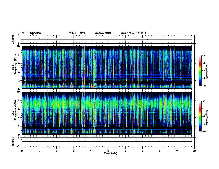Click time axis tick label "0"

click(22, 151)
